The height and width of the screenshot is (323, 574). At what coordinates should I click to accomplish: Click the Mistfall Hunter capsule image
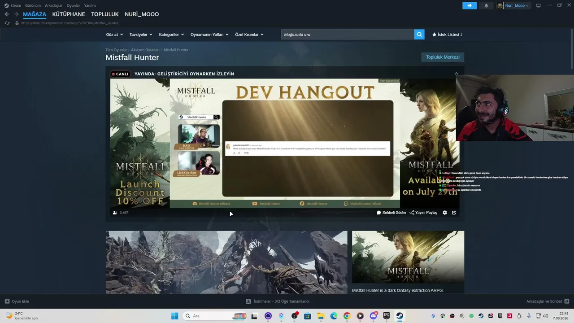click(x=408, y=258)
